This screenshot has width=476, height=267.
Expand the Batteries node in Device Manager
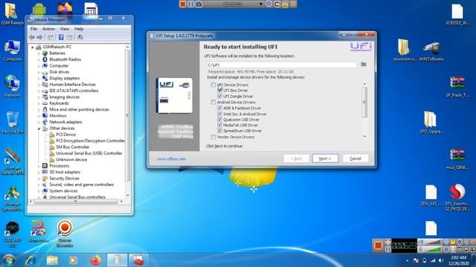point(39,53)
